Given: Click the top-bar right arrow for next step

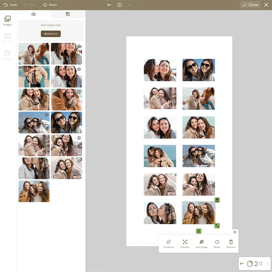Looking at the screenshot, I should 129,5.
